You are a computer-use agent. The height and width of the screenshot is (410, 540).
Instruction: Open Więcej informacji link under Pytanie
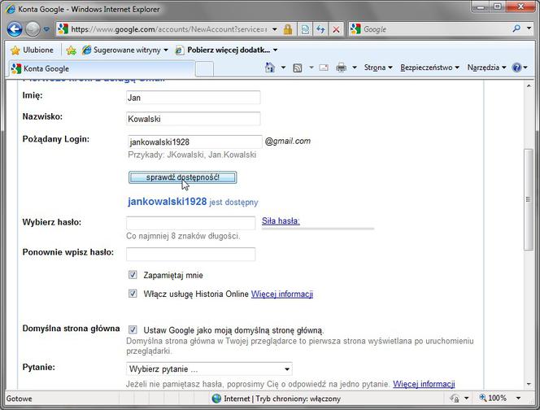(424, 384)
